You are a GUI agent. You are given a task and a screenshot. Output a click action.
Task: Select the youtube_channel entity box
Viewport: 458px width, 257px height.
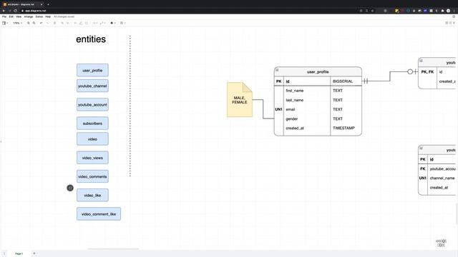(x=92, y=86)
